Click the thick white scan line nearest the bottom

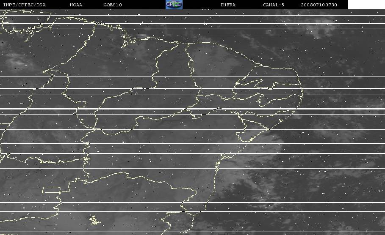192,202
